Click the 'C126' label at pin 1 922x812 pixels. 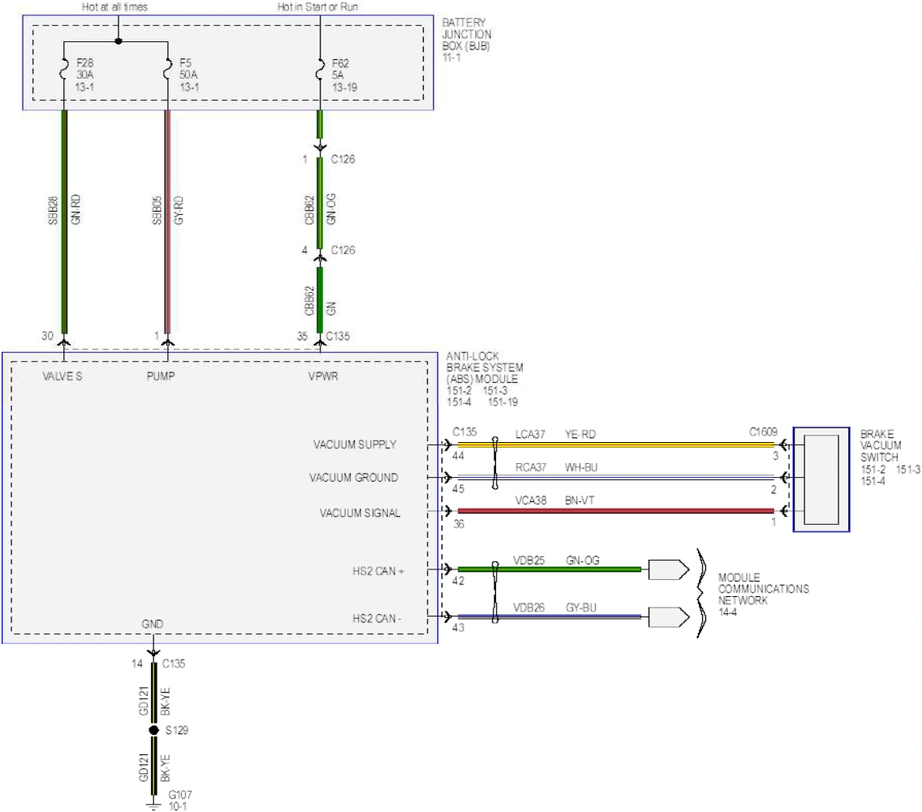pos(343,159)
